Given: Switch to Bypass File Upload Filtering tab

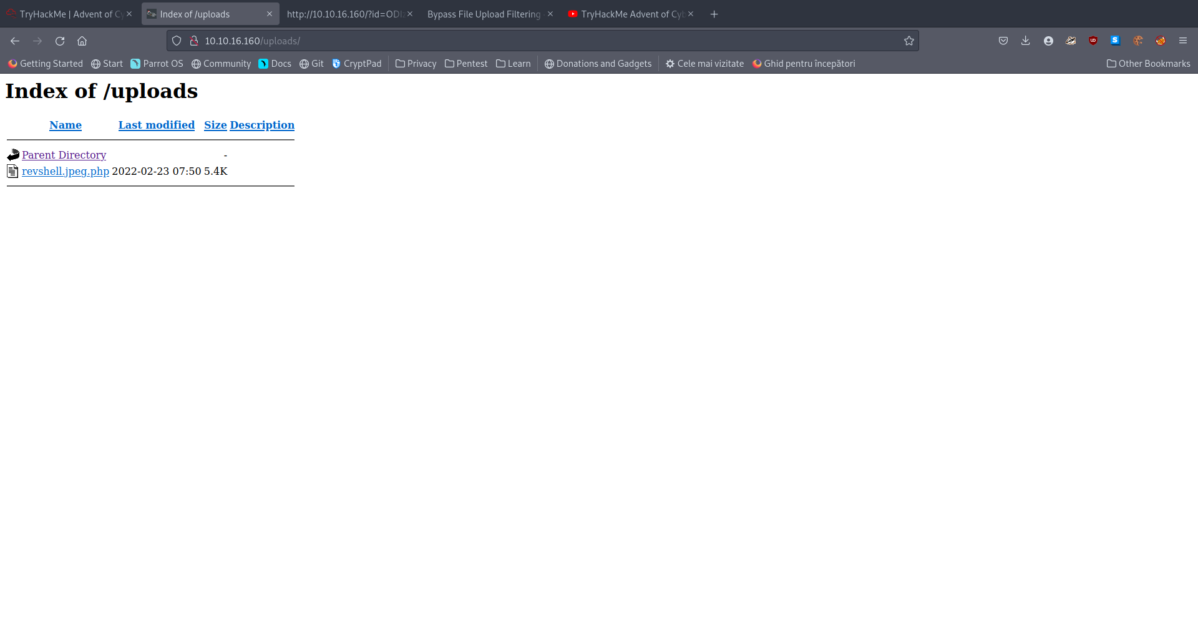Looking at the screenshot, I should [484, 14].
